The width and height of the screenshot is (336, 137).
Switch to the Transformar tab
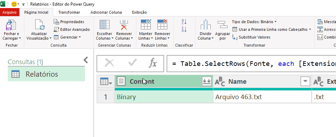pos(69,12)
